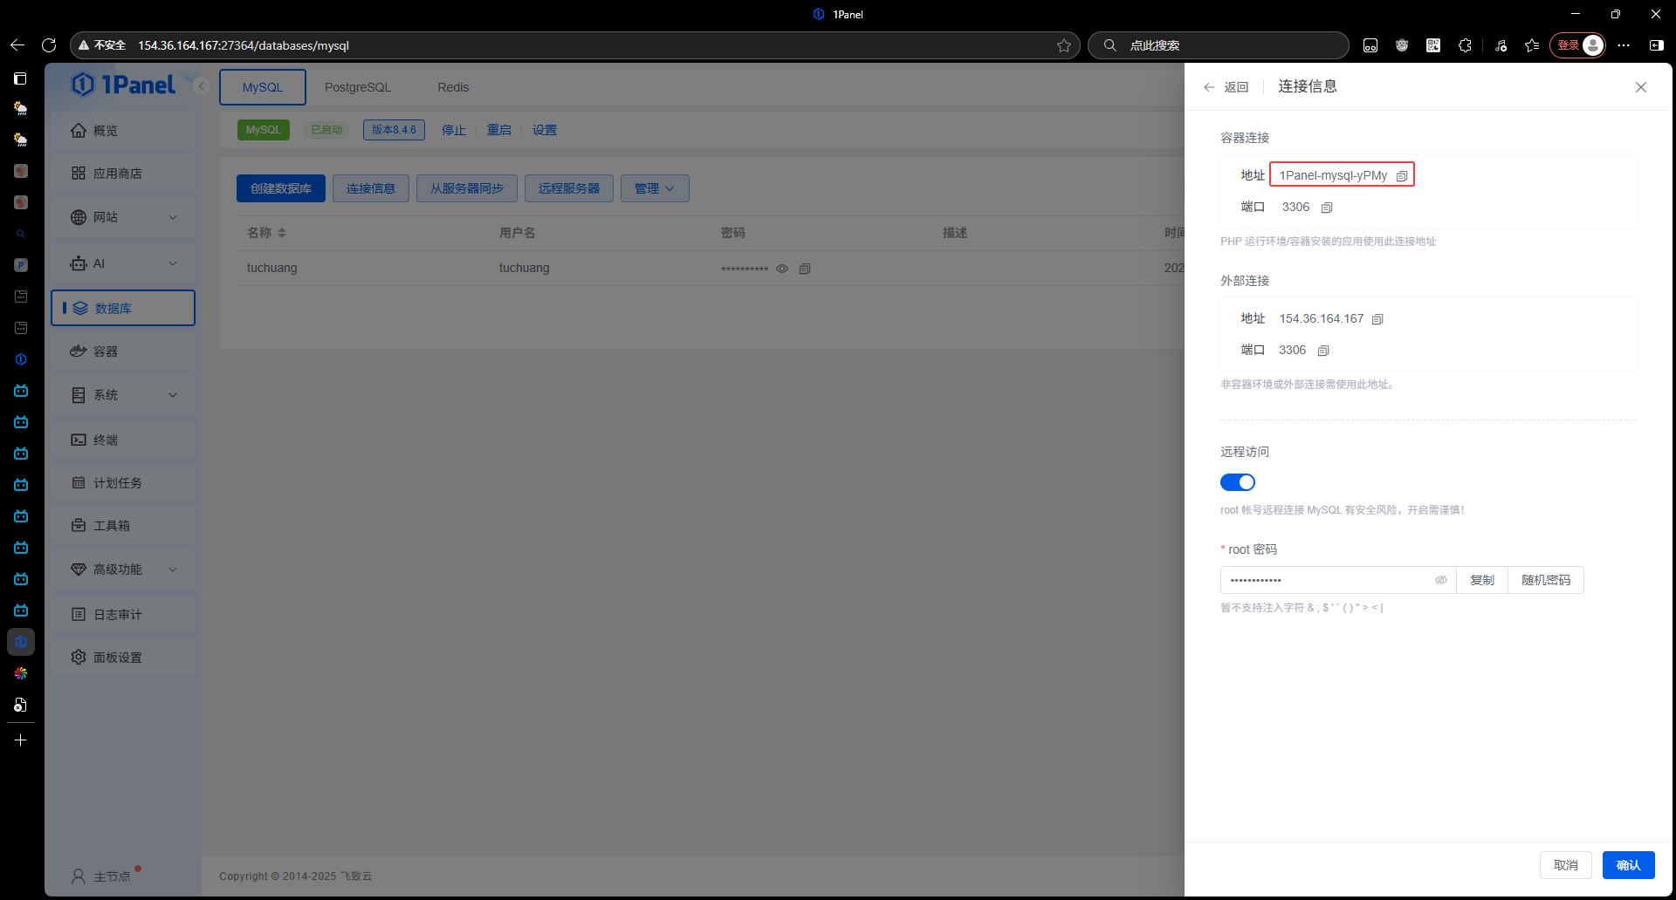The height and width of the screenshot is (900, 1676).
Task: Click the 随机密码 random password button
Action: 1545,580
